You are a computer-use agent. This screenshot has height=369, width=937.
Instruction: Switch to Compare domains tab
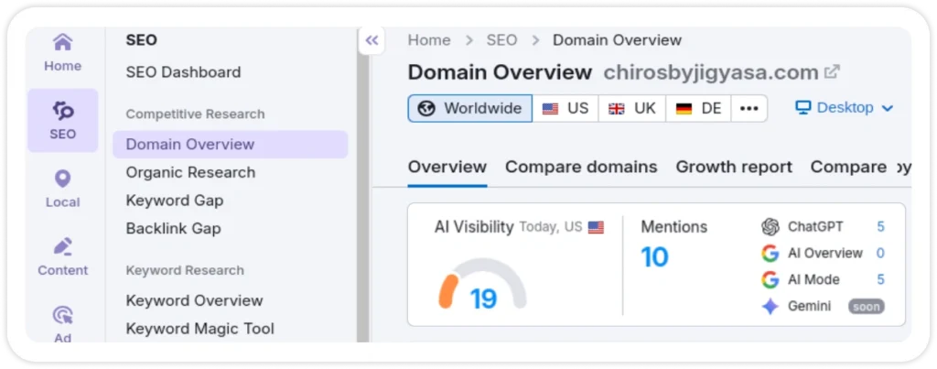point(581,167)
